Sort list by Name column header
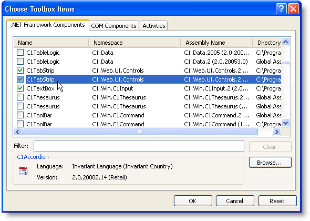Image resolution: width=310 pixels, height=221 pixels. point(51,43)
